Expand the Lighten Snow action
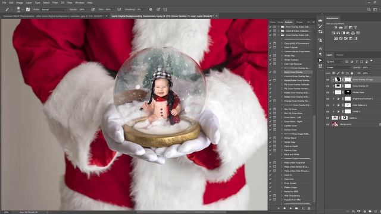The height and width of the screenshot is (214, 381). pyautogui.click(x=282, y=125)
